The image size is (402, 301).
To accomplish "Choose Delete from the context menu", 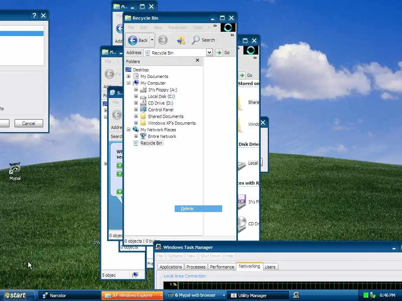I will tap(198, 209).
